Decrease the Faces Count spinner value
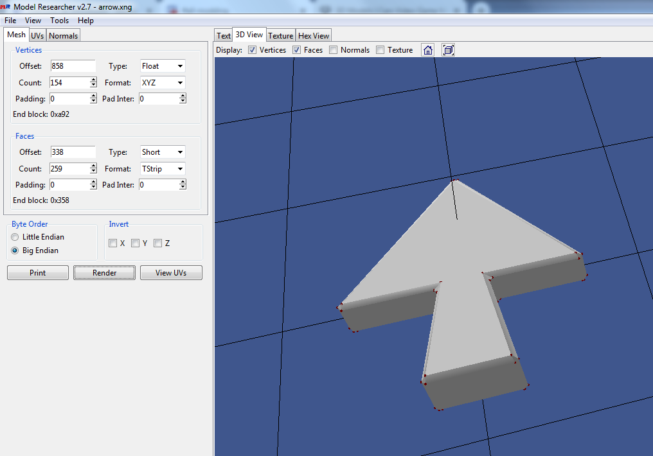Image resolution: width=653 pixels, height=456 pixels. tap(93, 171)
